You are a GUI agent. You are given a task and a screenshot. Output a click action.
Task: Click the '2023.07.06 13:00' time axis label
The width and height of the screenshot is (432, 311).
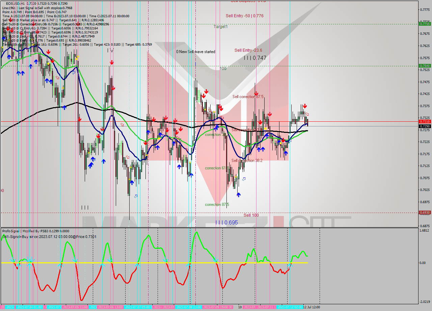tap(110, 307)
